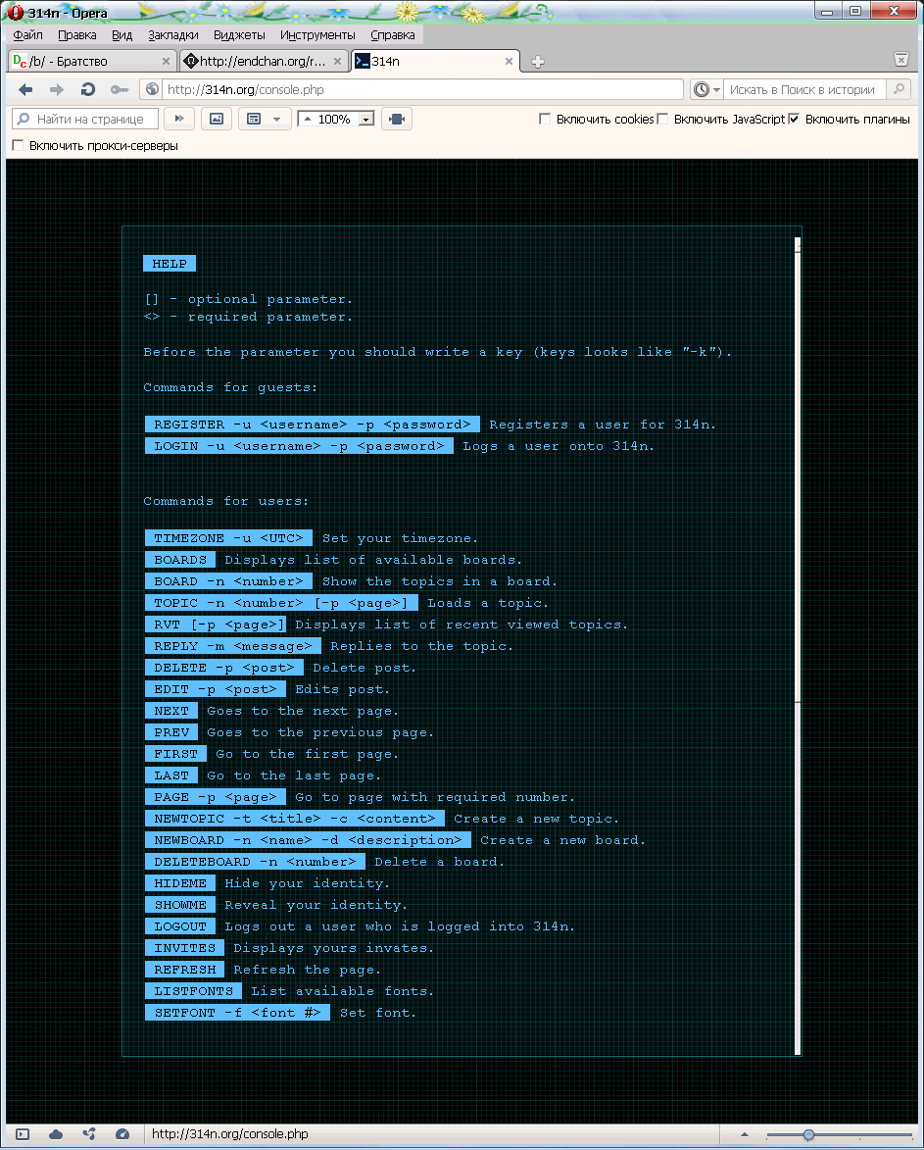The width and height of the screenshot is (924, 1150).
Task: Click the NEWBOARD command label
Action: tap(308, 840)
